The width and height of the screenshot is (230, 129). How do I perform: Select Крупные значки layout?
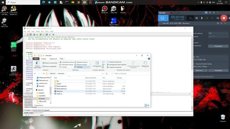click(x=81, y=62)
